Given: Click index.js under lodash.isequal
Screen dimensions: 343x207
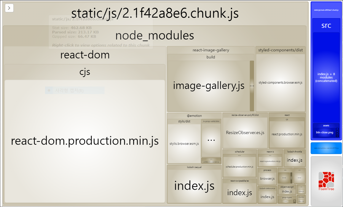Looking at the screenshot, I should 194,186.
